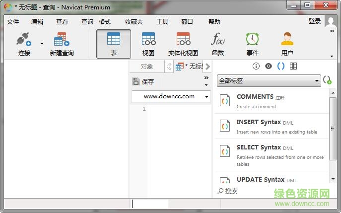Open the 查看 menu

click(x=62, y=22)
